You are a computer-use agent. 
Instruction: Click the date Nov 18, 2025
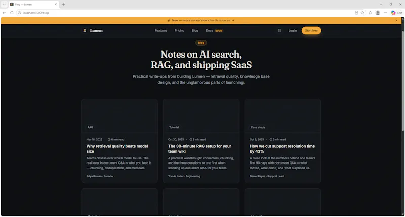tap(94, 139)
